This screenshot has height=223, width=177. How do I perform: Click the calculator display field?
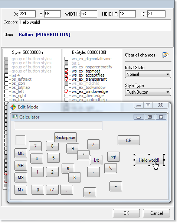pos(58,126)
